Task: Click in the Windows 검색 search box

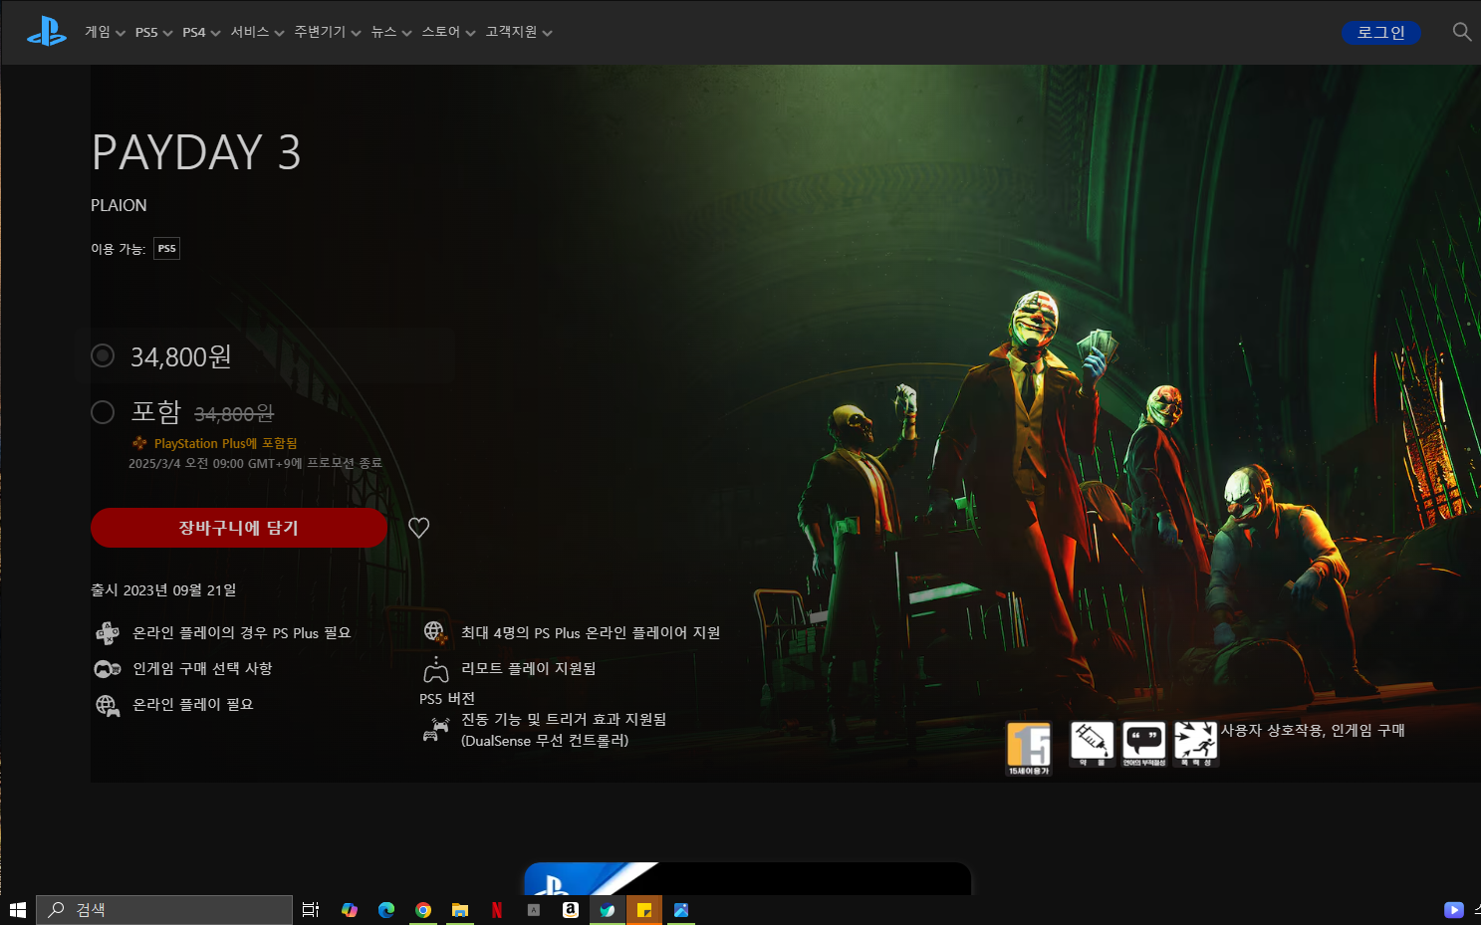Action: [x=164, y=910]
